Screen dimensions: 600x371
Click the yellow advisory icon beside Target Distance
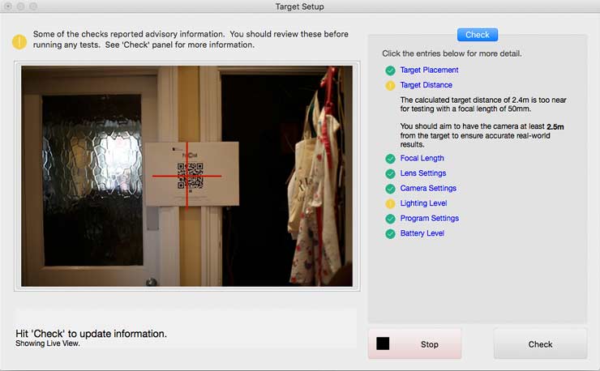click(x=390, y=85)
